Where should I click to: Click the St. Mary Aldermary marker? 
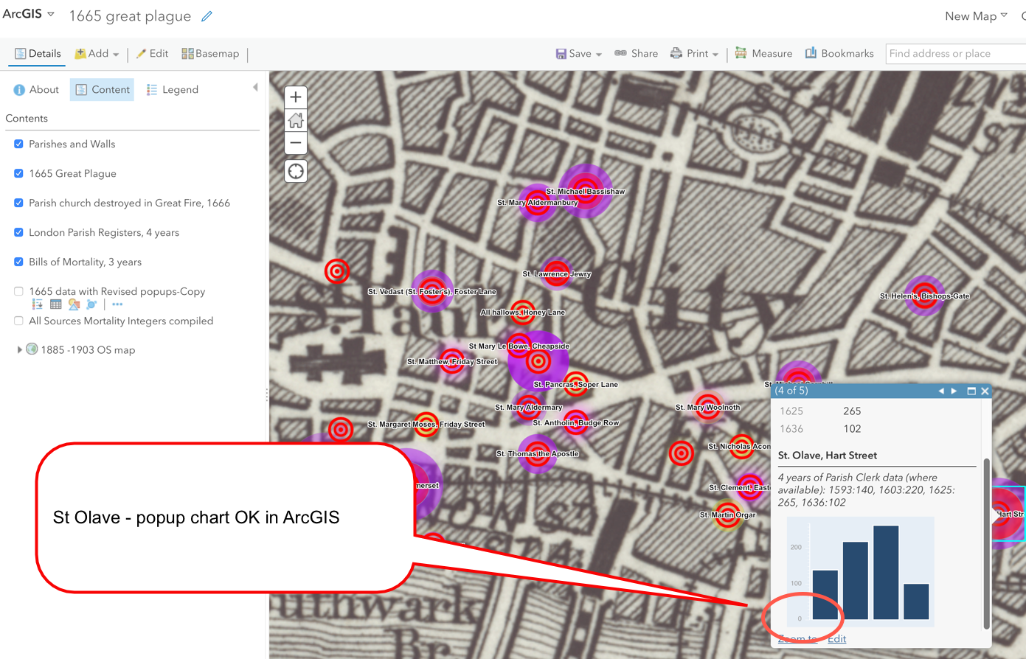(528, 408)
